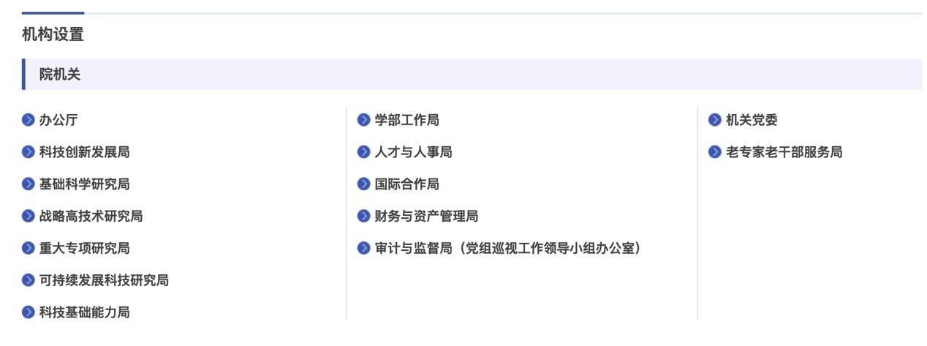Click the arrow icon next to 国际合作局
Screen dimensions: 927x346
click(364, 184)
